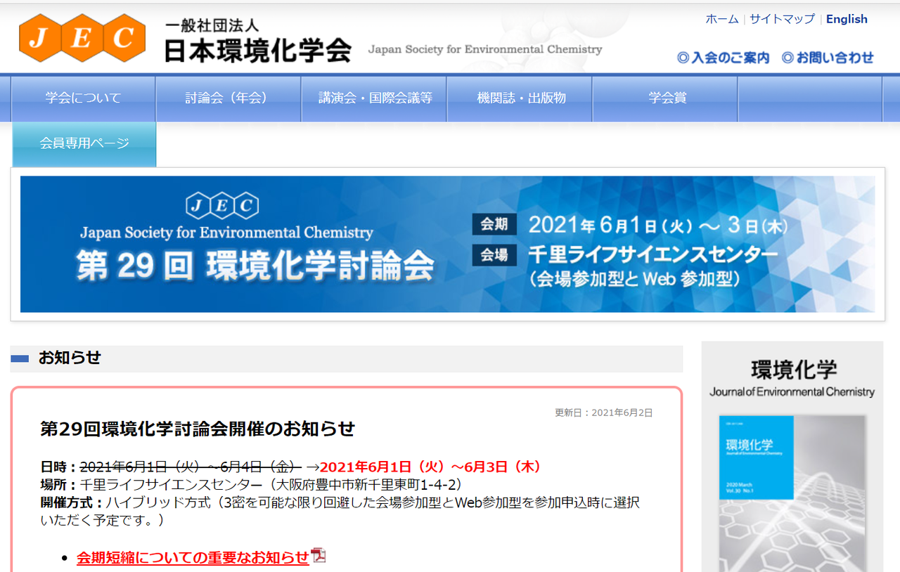The width and height of the screenshot is (900, 572).
Task: Open the PDF icon beside 会期短縮 notice
Action: (x=319, y=556)
